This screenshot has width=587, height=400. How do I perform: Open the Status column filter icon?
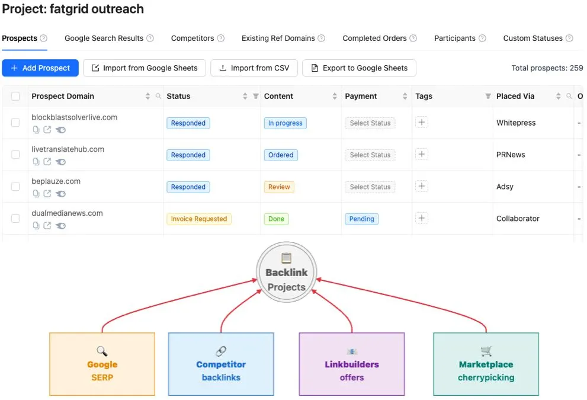click(x=256, y=97)
